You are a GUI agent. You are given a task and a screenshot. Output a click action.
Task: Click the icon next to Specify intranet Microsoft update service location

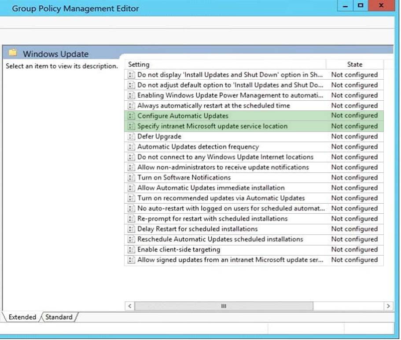(x=131, y=126)
